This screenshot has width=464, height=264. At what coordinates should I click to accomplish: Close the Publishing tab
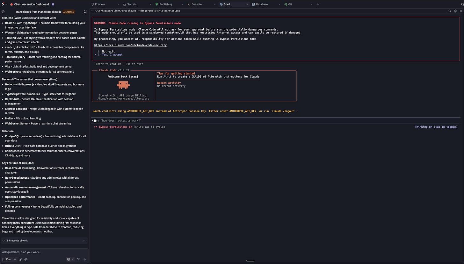(x=183, y=4)
